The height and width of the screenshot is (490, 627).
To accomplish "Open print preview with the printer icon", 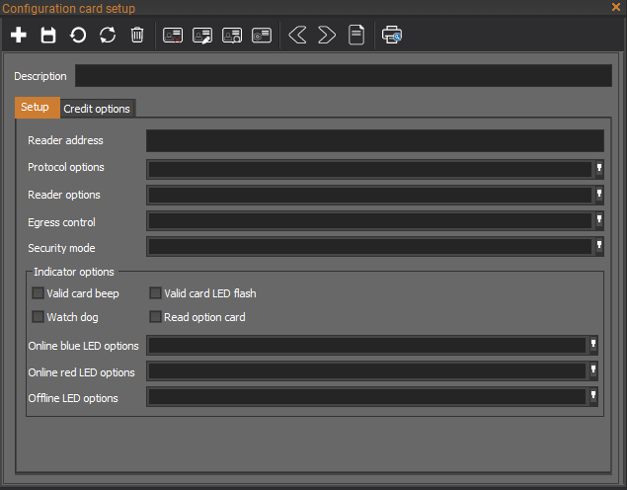I will [x=391, y=35].
